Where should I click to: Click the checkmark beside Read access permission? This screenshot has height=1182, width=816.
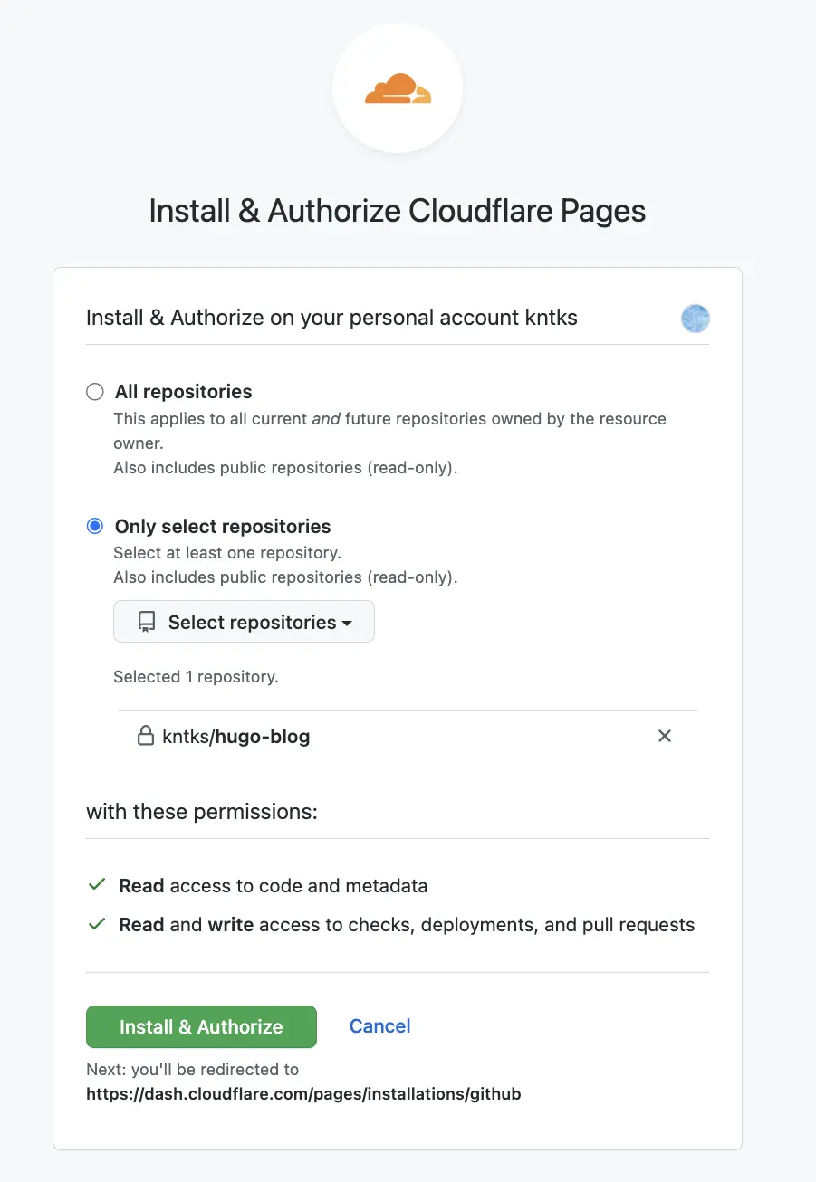[96, 885]
